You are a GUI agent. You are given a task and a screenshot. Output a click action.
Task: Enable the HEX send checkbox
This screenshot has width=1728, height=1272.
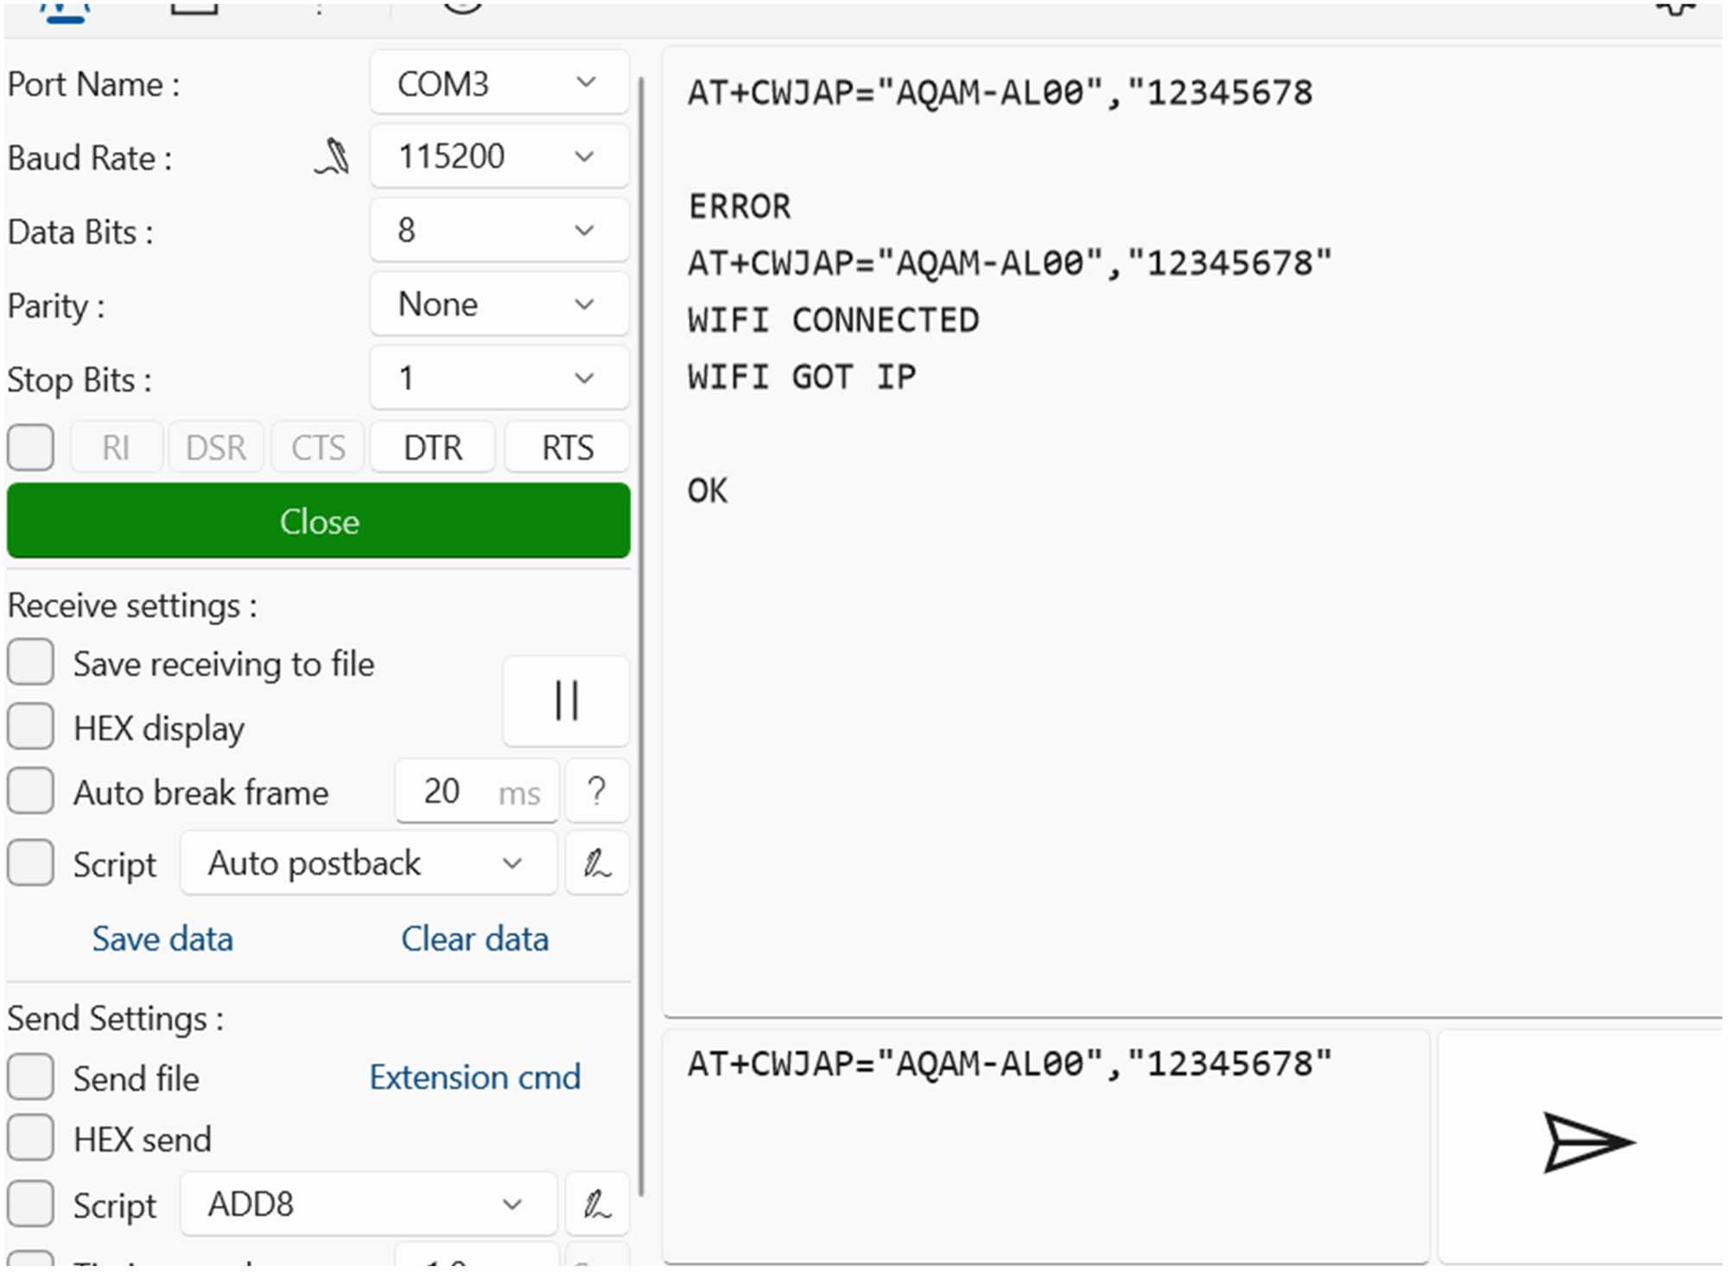tap(31, 1138)
